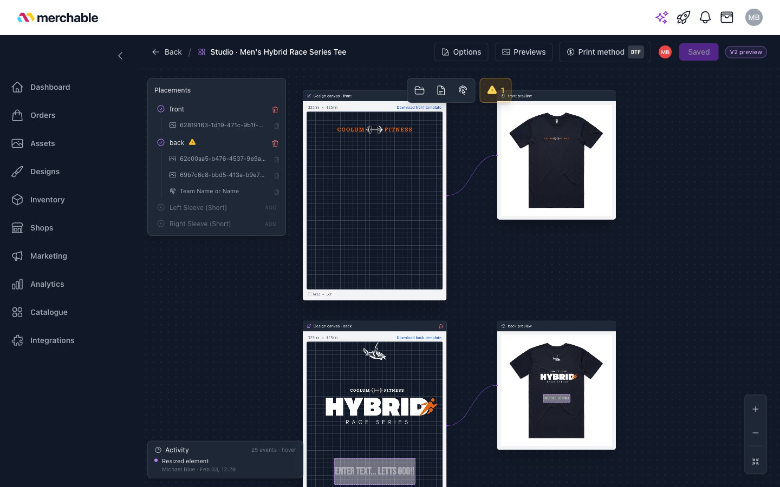The height and width of the screenshot is (487, 780).
Task: Delete the back placement with red trash
Action: tap(275, 143)
